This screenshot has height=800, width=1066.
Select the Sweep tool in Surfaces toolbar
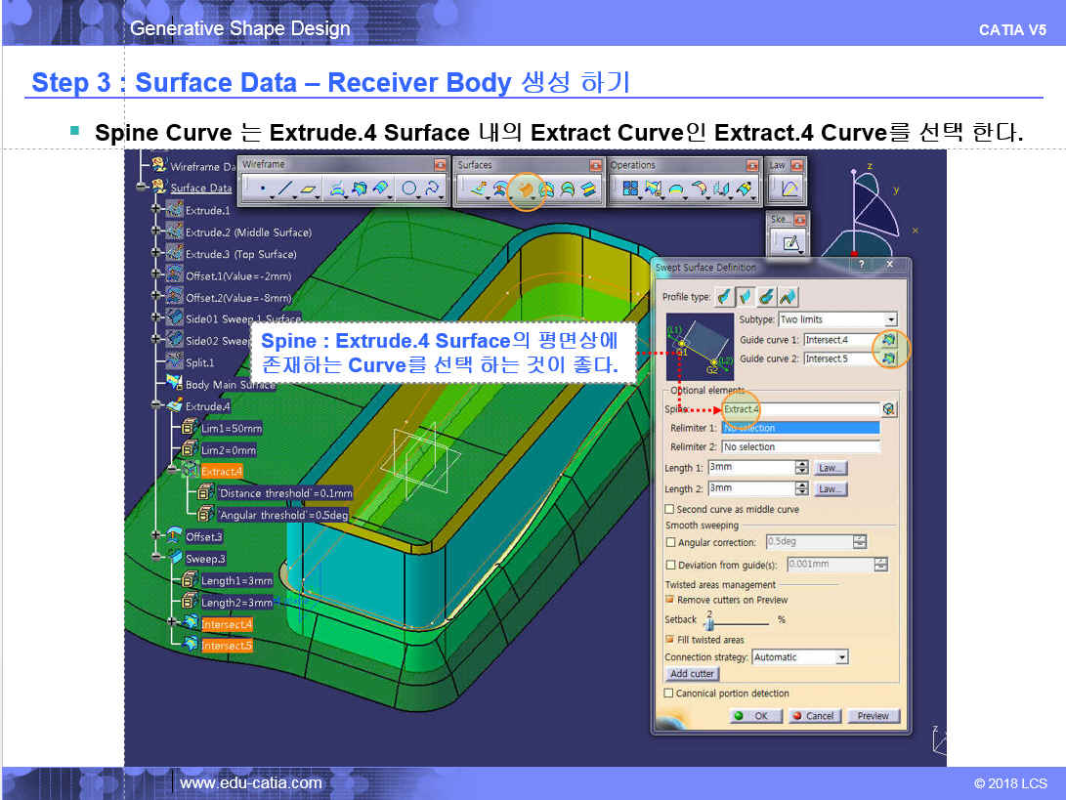point(526,189)
